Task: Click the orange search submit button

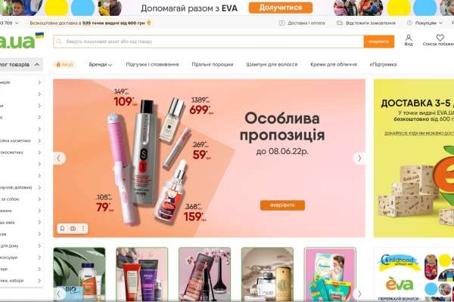Action: [379, 42]
